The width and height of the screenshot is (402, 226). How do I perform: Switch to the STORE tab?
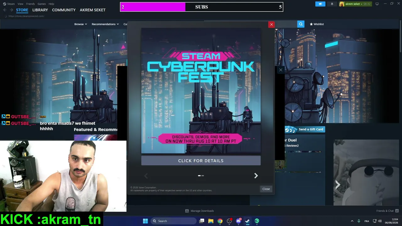tap(22, 10)
